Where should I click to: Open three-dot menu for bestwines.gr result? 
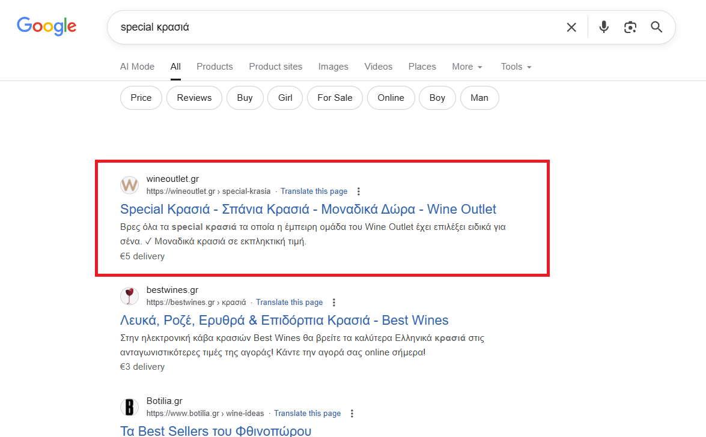pos(334,303)
